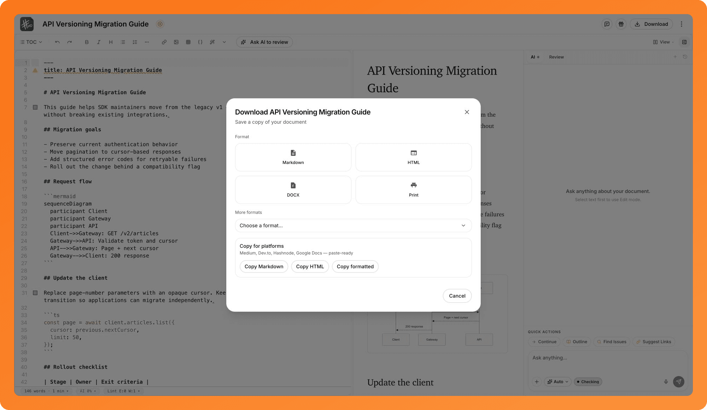Close the download dialog with X
This screenshot has width=707, height=410.
[467, 112]
